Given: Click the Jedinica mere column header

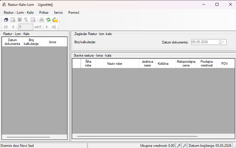Looking at the screenshot, I should click(147, 64).
